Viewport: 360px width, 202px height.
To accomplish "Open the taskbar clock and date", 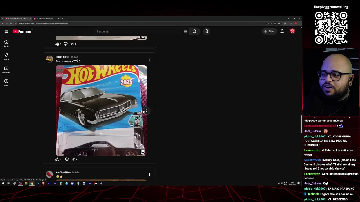I will tap(292, 183).
